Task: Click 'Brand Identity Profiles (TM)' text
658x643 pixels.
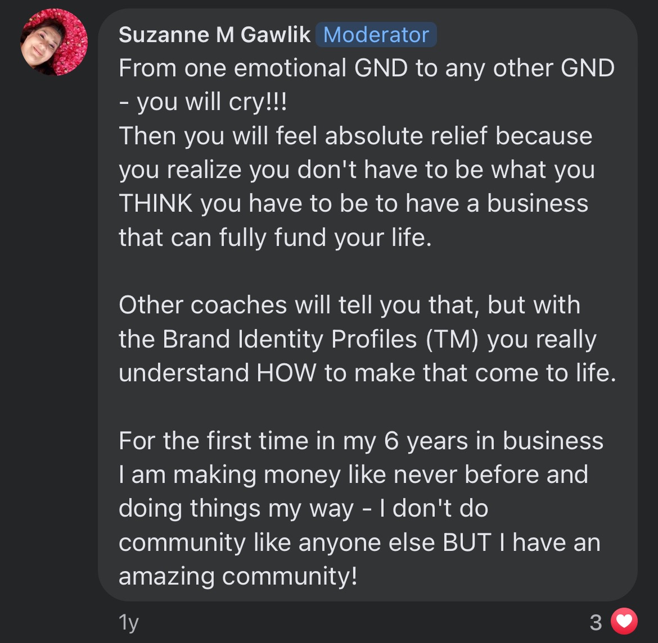Action: tap(321, 339)
